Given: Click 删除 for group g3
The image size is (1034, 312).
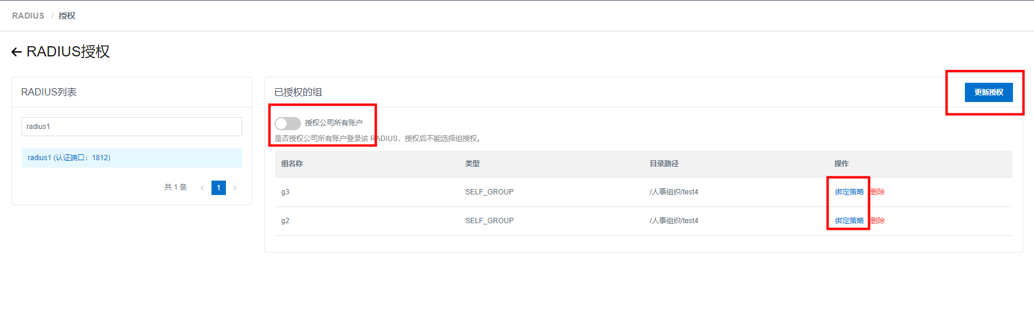Looking at the screenshot, I should (878, 192).
